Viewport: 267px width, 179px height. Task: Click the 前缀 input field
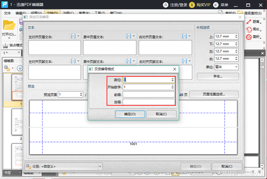pyautogui.click(x=149, y=94)
